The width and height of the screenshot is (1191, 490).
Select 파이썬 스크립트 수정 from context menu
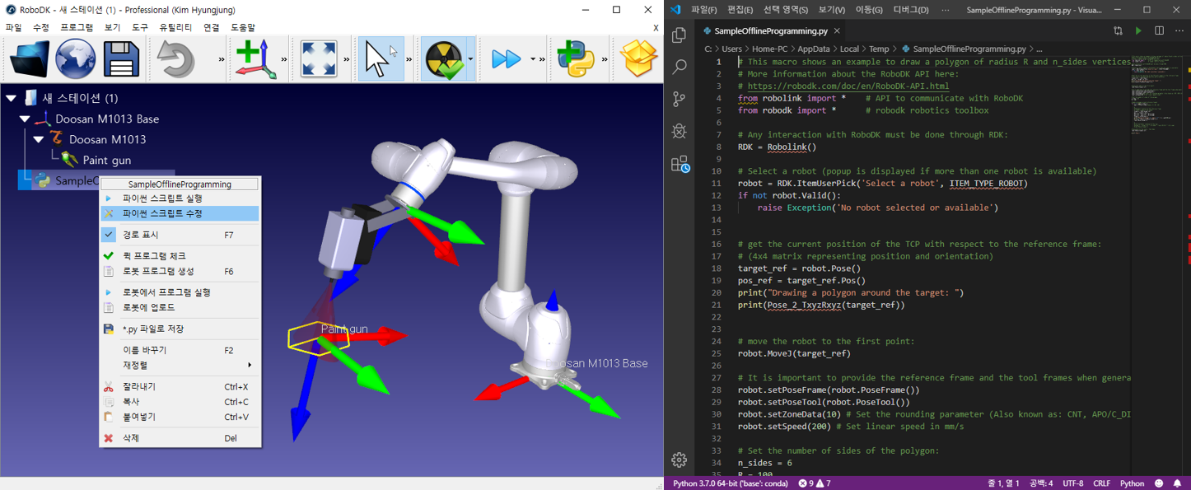point(162,213)
